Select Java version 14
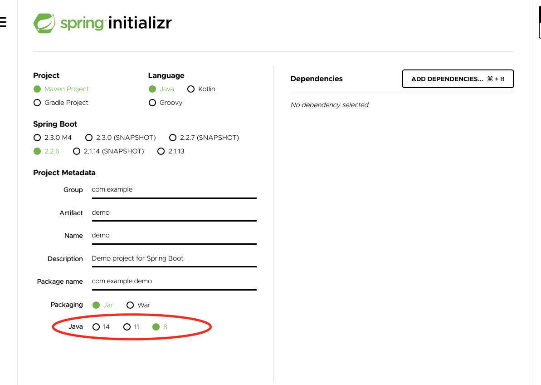This screenshot has height=385, width=541. pyautogui.click(x=96, y=326)
